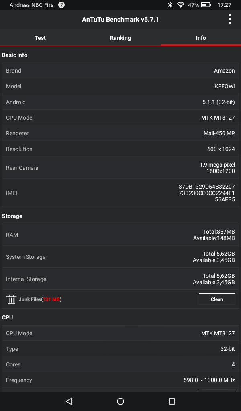
Task: Tap the Junk Files 131 MB label
Action: 40,299
